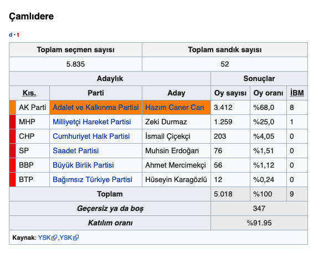Click the 'İBM' abbreviation header
Viewport: 334px width, 257px height.
pyautogui.click(x=297, y=93)
